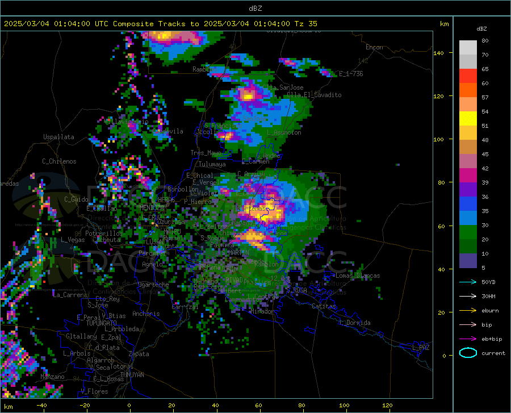
Task: Click the cyan ellipse 'current' legend icon
Action: coord(468,353)
